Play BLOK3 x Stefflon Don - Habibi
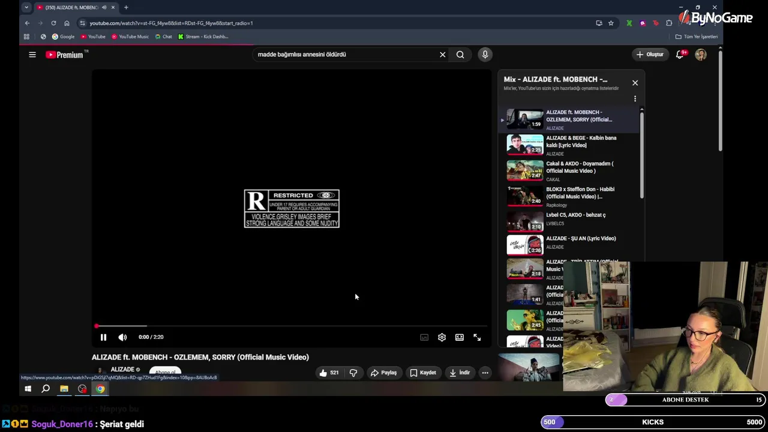This screenshot has width=768, height=432. tap(568, 197)
